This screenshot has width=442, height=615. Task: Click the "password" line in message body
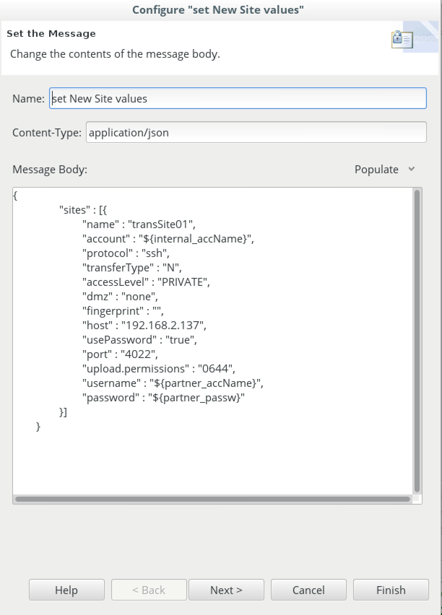pos(164,397)
